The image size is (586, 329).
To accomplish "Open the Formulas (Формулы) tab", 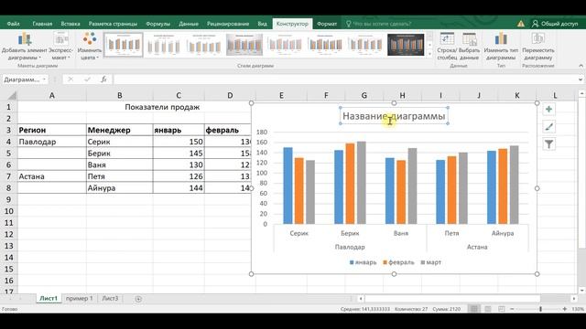I will tap(157, 24).
